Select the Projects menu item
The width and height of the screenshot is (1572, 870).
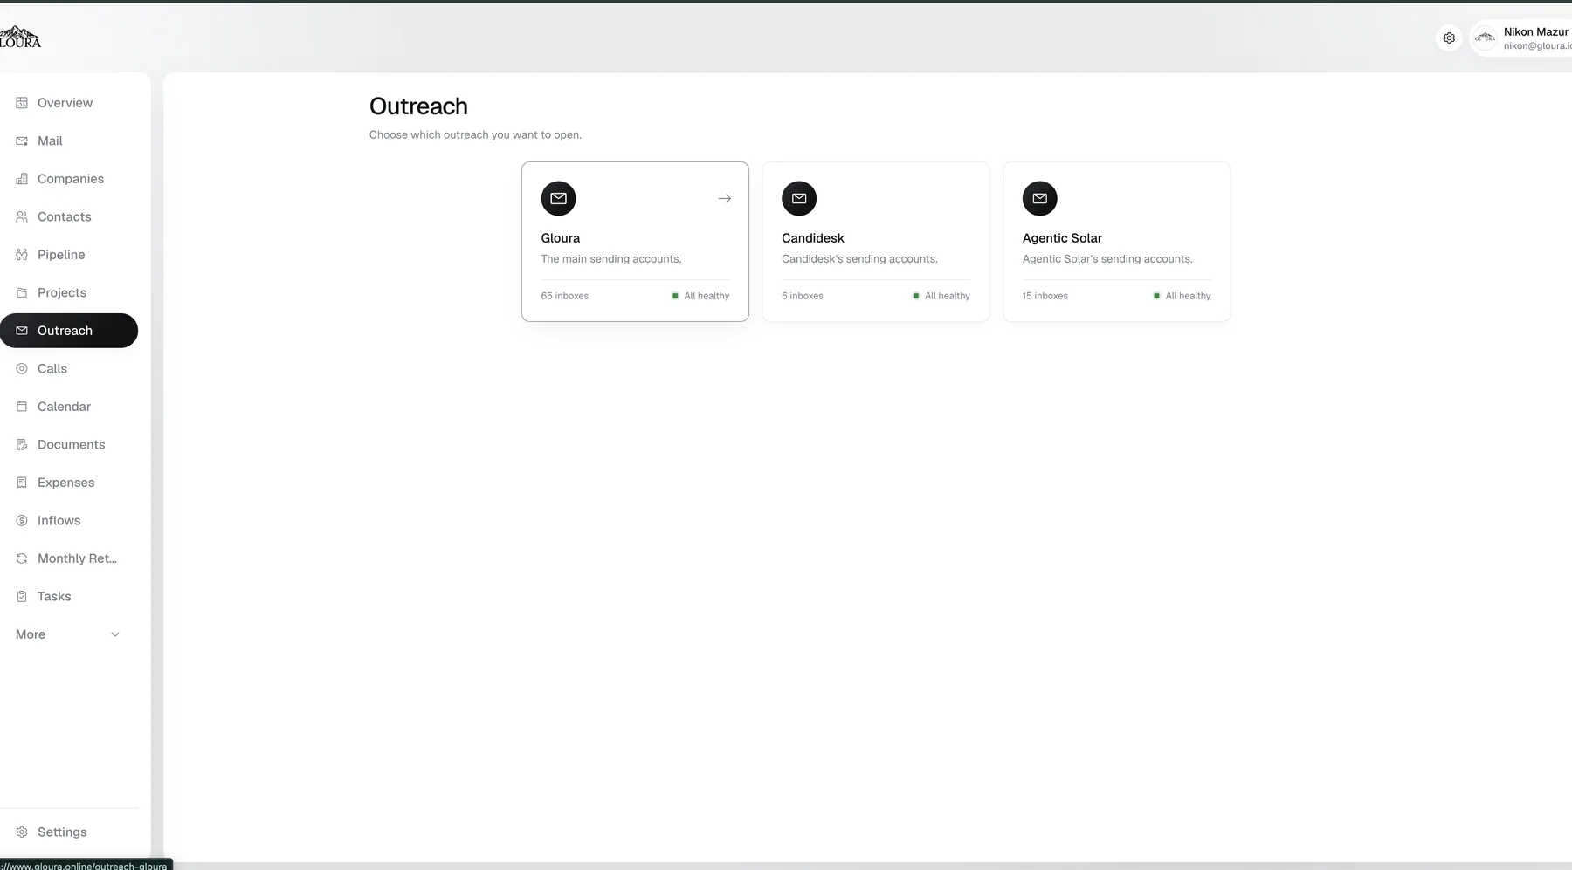69,292
